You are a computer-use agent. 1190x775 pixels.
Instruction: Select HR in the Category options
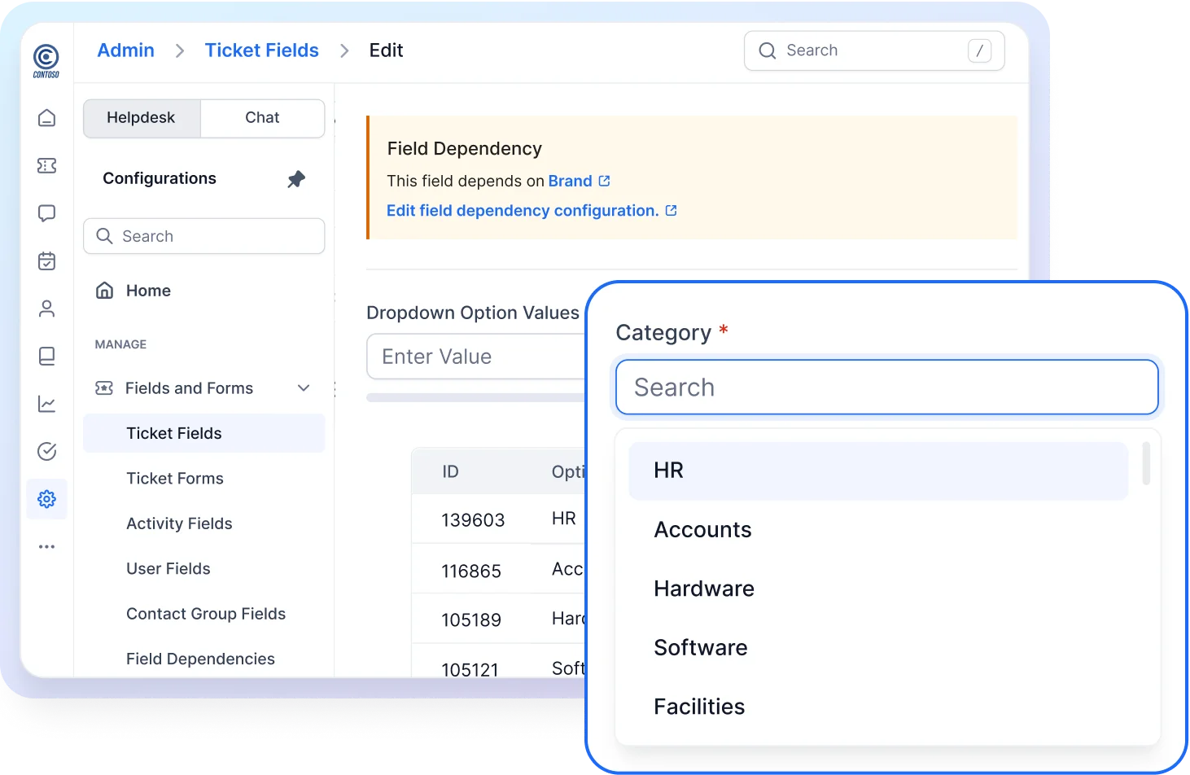(667, 470)
